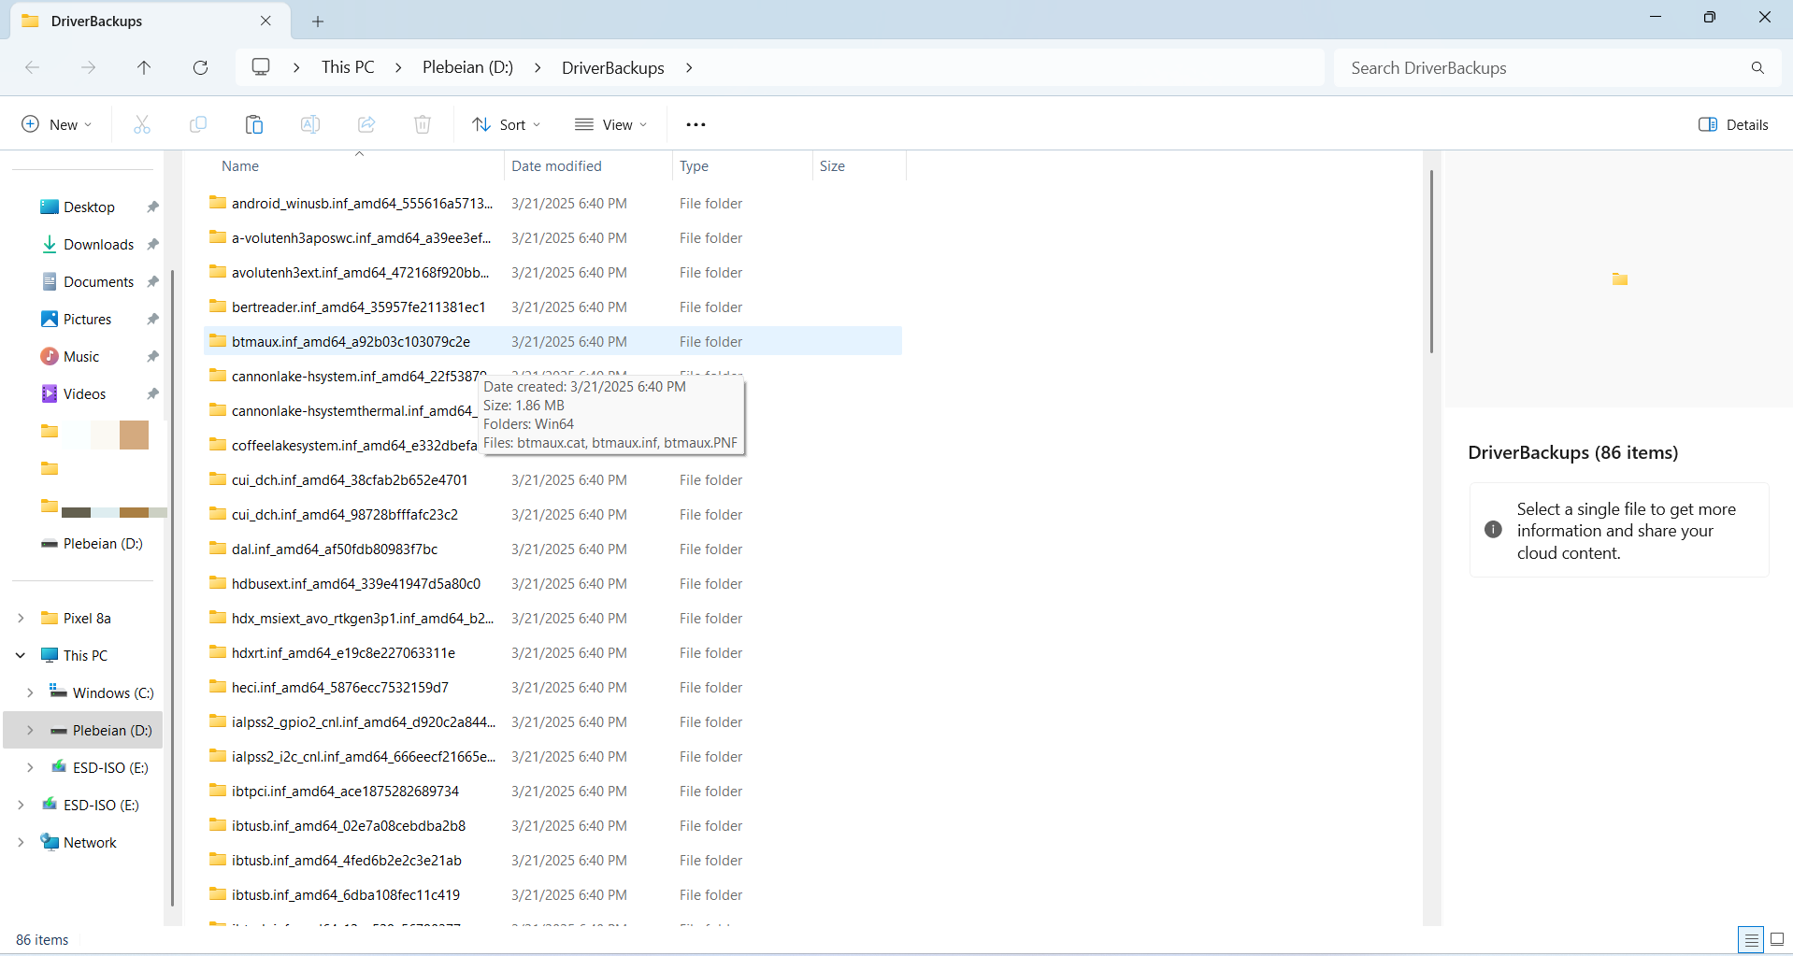Click the Cut scissors icon

click(x=142, y=124)
